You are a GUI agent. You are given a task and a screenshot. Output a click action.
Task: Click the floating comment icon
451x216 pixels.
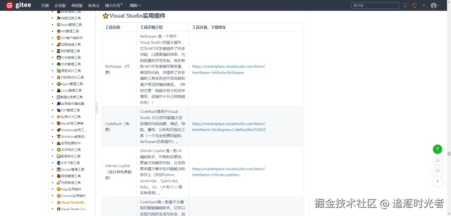click(438, 170)
